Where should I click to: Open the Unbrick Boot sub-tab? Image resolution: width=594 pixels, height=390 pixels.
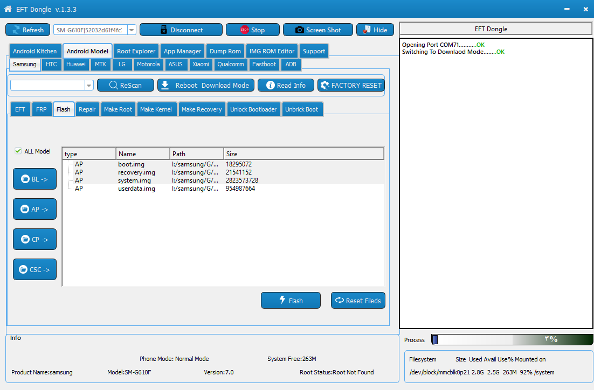301,109
